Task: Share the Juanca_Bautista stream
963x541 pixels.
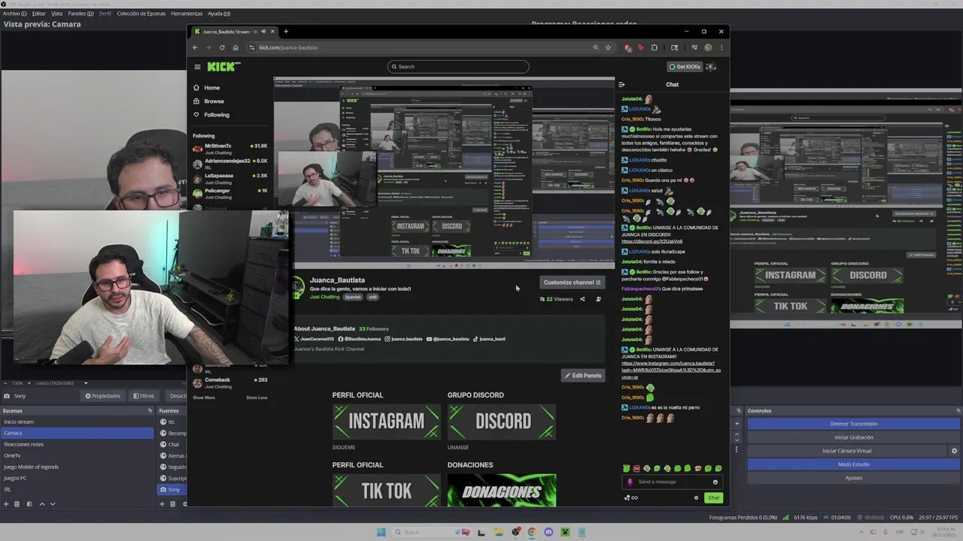Action: click(x=582, y=299)
